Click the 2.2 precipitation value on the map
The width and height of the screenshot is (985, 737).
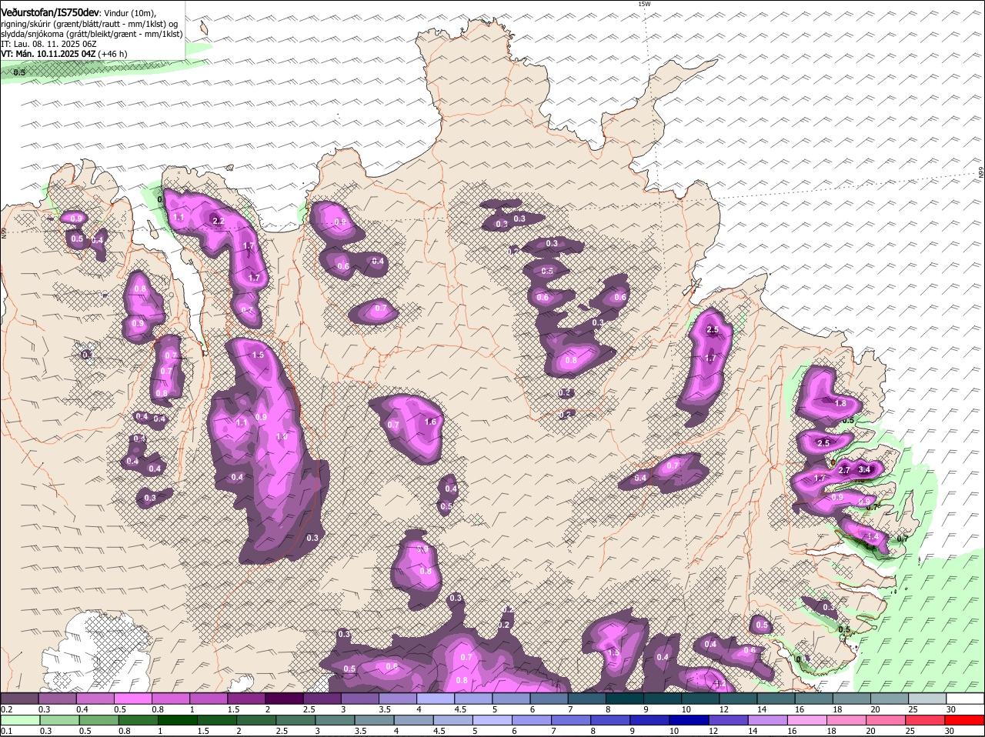218,221
